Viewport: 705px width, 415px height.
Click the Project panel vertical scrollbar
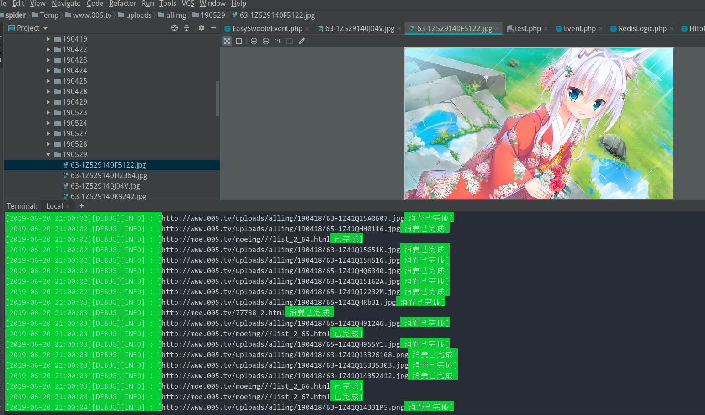(x=217, y=99)
